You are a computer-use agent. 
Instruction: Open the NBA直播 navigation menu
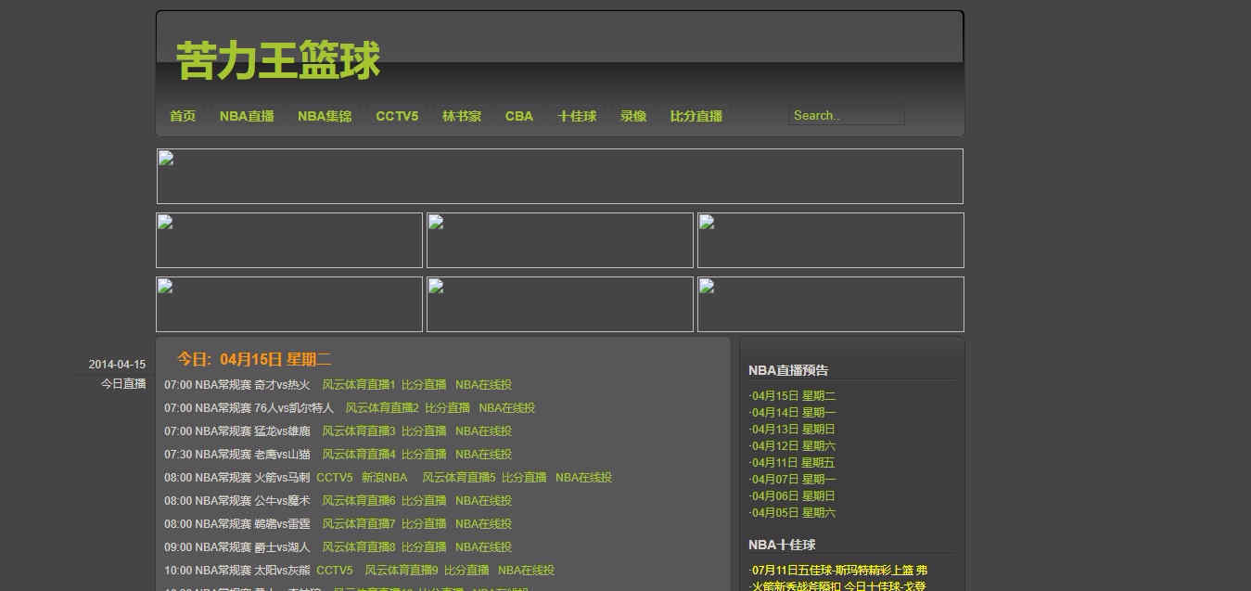pyautogui.click(x=246, y=116)
